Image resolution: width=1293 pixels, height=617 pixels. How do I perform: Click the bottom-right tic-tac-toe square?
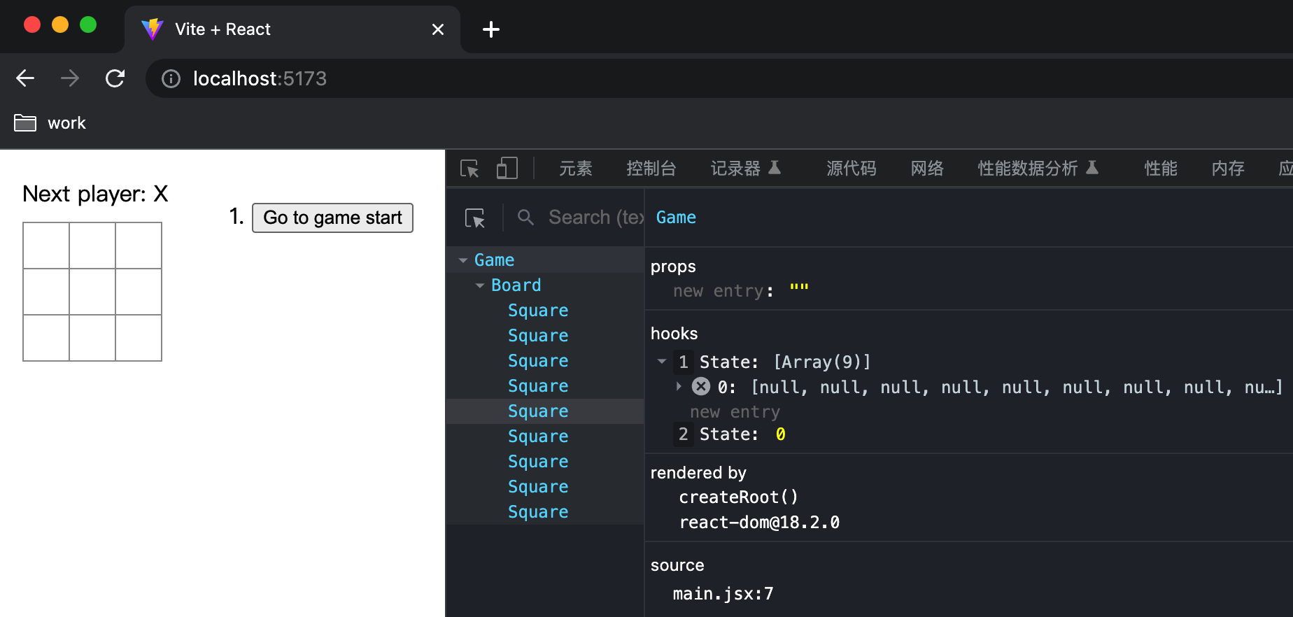pyautogui.click(x=139, y=338)
